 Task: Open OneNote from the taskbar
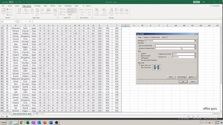33,123
